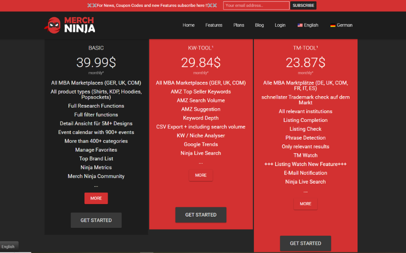Click 'More than 400+ categories'
The image size is (406, 253).
[x=96, y=141]
